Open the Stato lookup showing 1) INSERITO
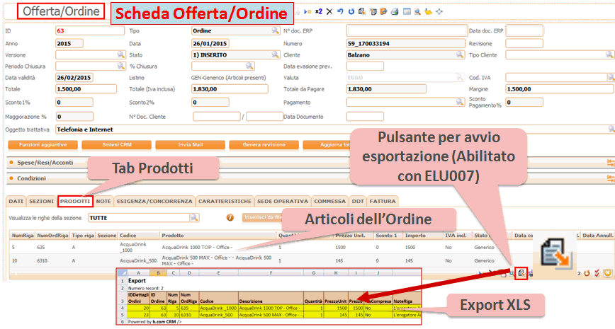The width and height of the screenshot is (615, 329). (274, 54)
